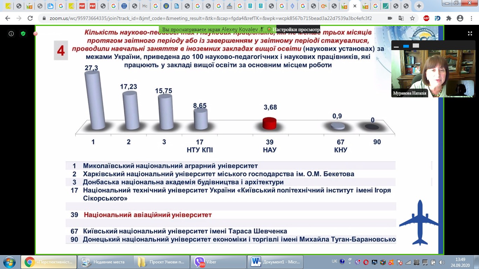Image resolution: width=479 pixels, height=269 pixels.
Task: Open the AdBlock Plus extension icon
Action: click(x=426, y=18)
